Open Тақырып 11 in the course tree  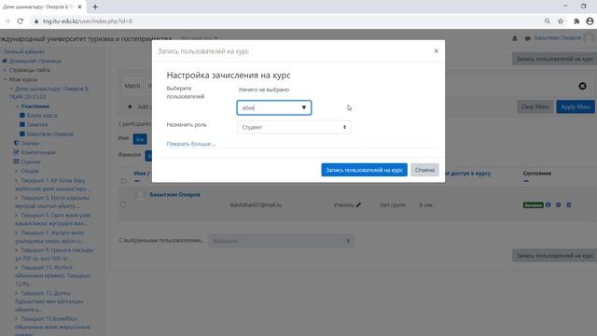pyautogui.click(x=52, y=275)
